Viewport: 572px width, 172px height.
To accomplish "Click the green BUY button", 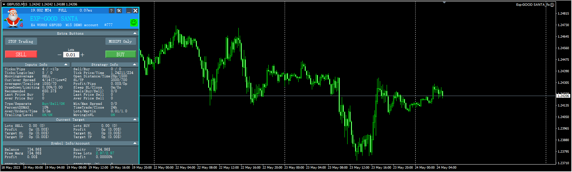I will coord(120,54).
